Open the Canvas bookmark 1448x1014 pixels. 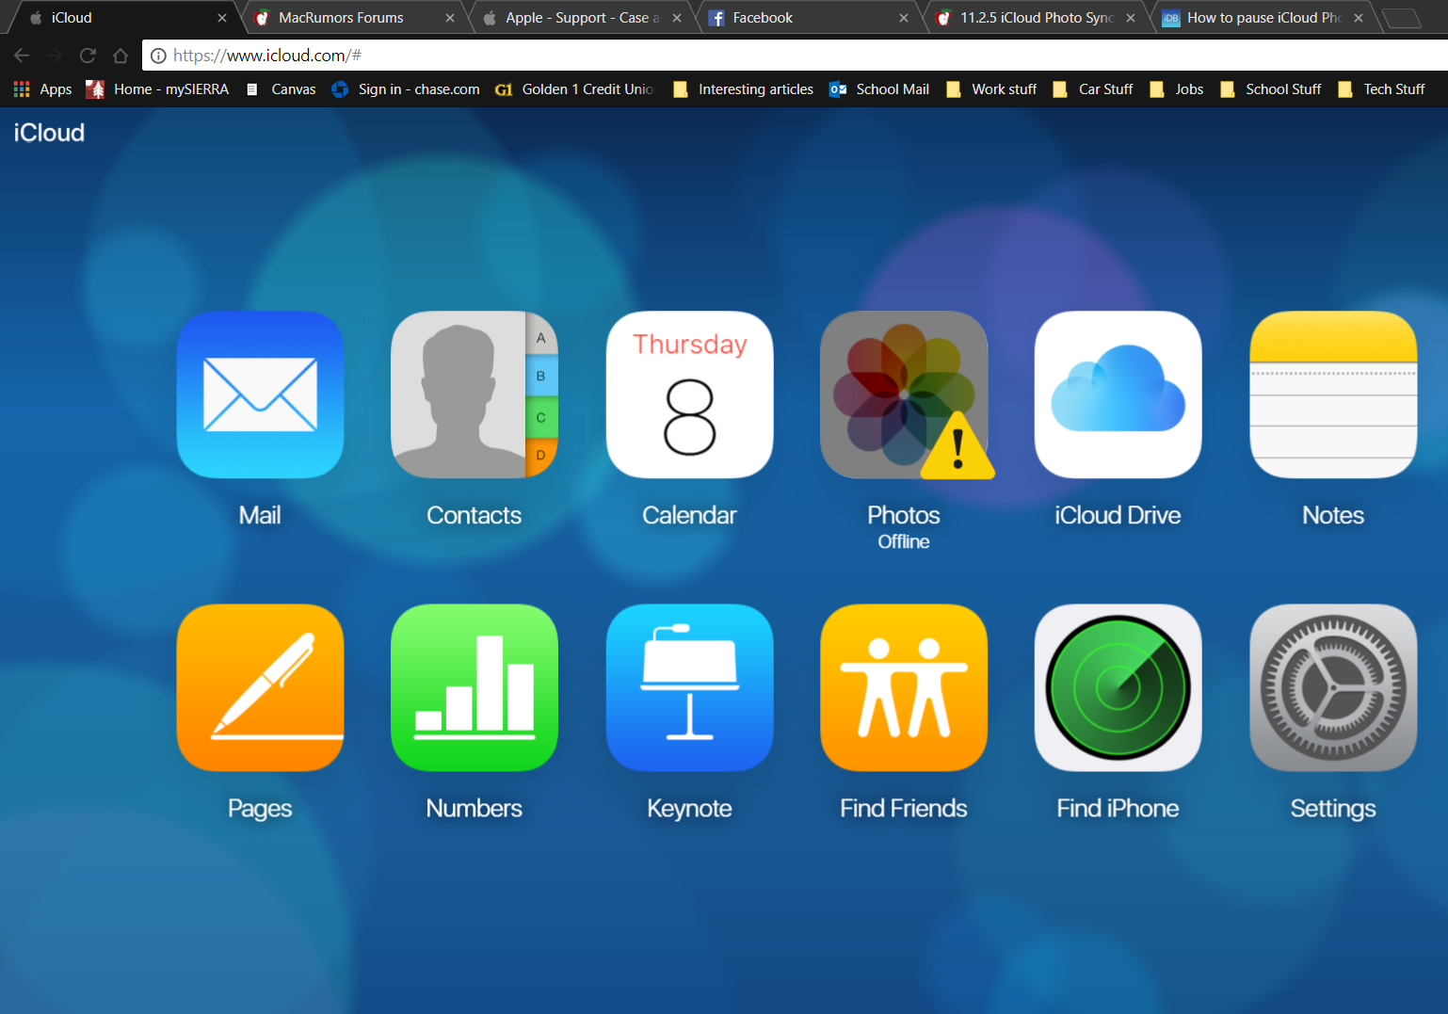(281, 89)
